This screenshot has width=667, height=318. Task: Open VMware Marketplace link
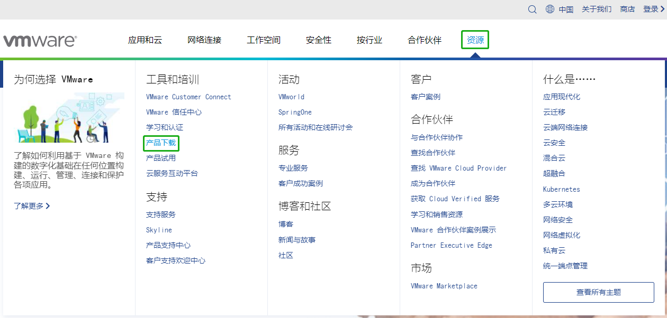click(444, 286)
